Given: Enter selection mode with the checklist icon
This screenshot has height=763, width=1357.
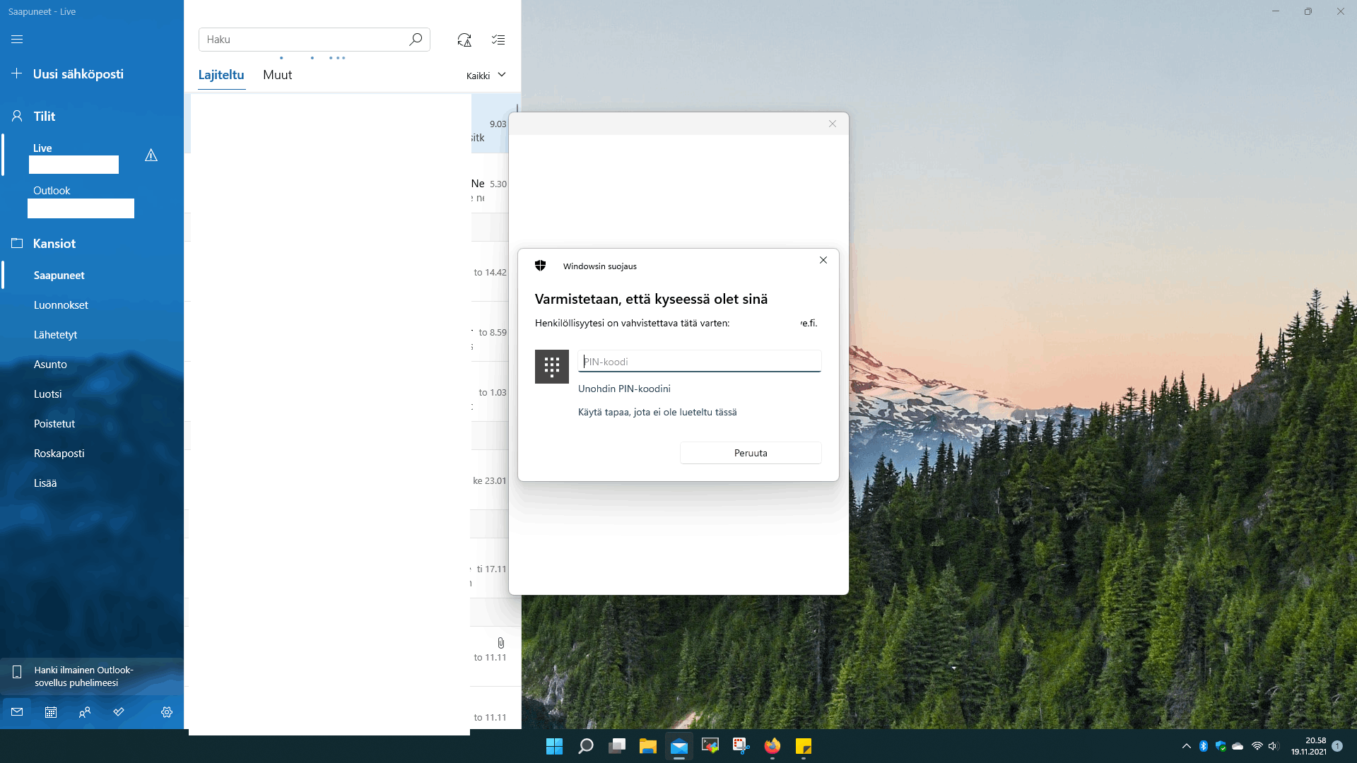Looking at the screenshot, I should tap(498, 40).
